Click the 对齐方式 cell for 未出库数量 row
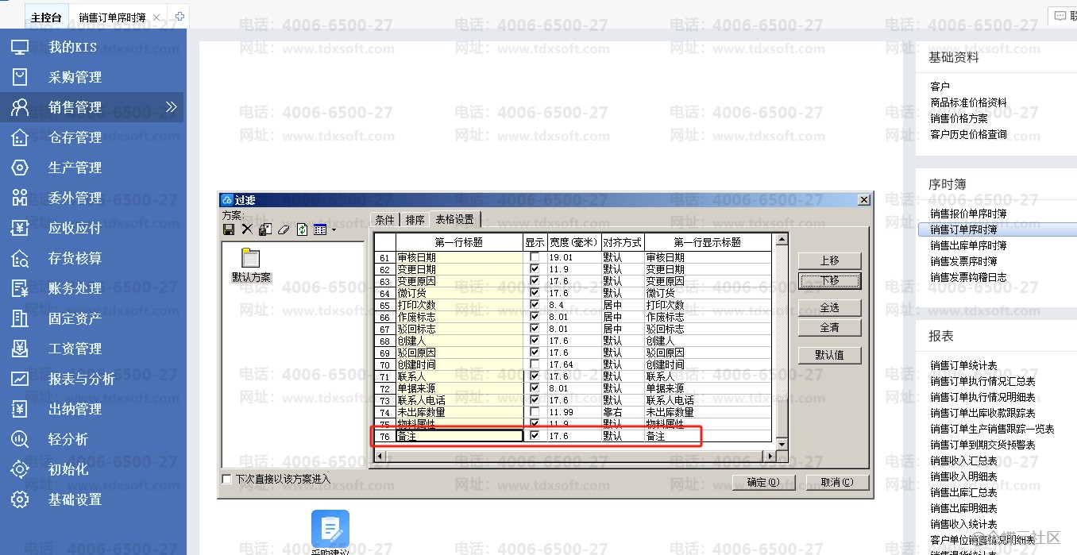The image size is (1077, 555). click(x=623, y=412)
